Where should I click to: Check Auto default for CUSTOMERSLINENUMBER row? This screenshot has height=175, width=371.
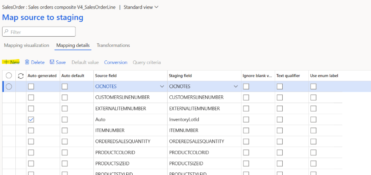pyautogui.click(x=64, y=98)
